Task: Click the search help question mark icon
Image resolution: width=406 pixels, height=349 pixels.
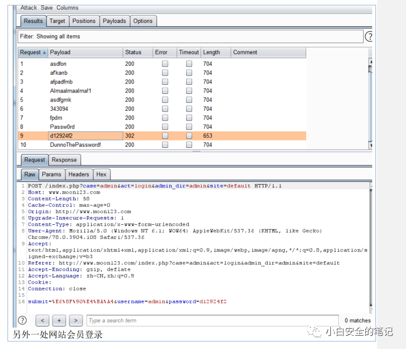Action: click(23, 321)
